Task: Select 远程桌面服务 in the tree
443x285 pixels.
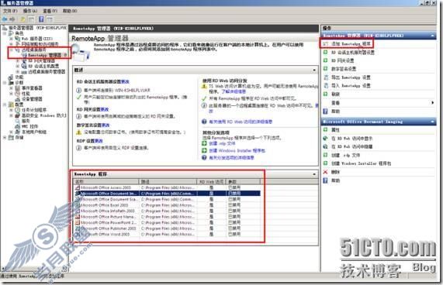Action: tap(33, 50)
